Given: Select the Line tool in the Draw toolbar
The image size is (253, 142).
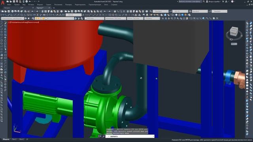Looking at the screenshot, I should coord(2,23).
